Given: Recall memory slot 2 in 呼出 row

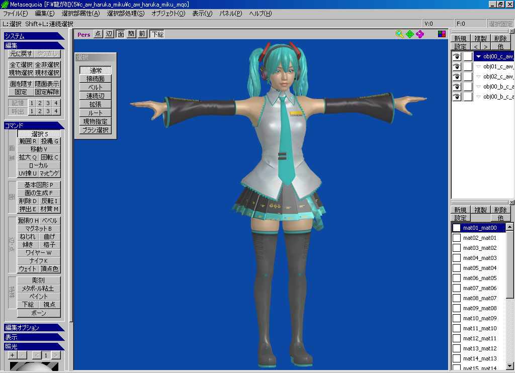Looking at the screenshot, I should 40,111.
